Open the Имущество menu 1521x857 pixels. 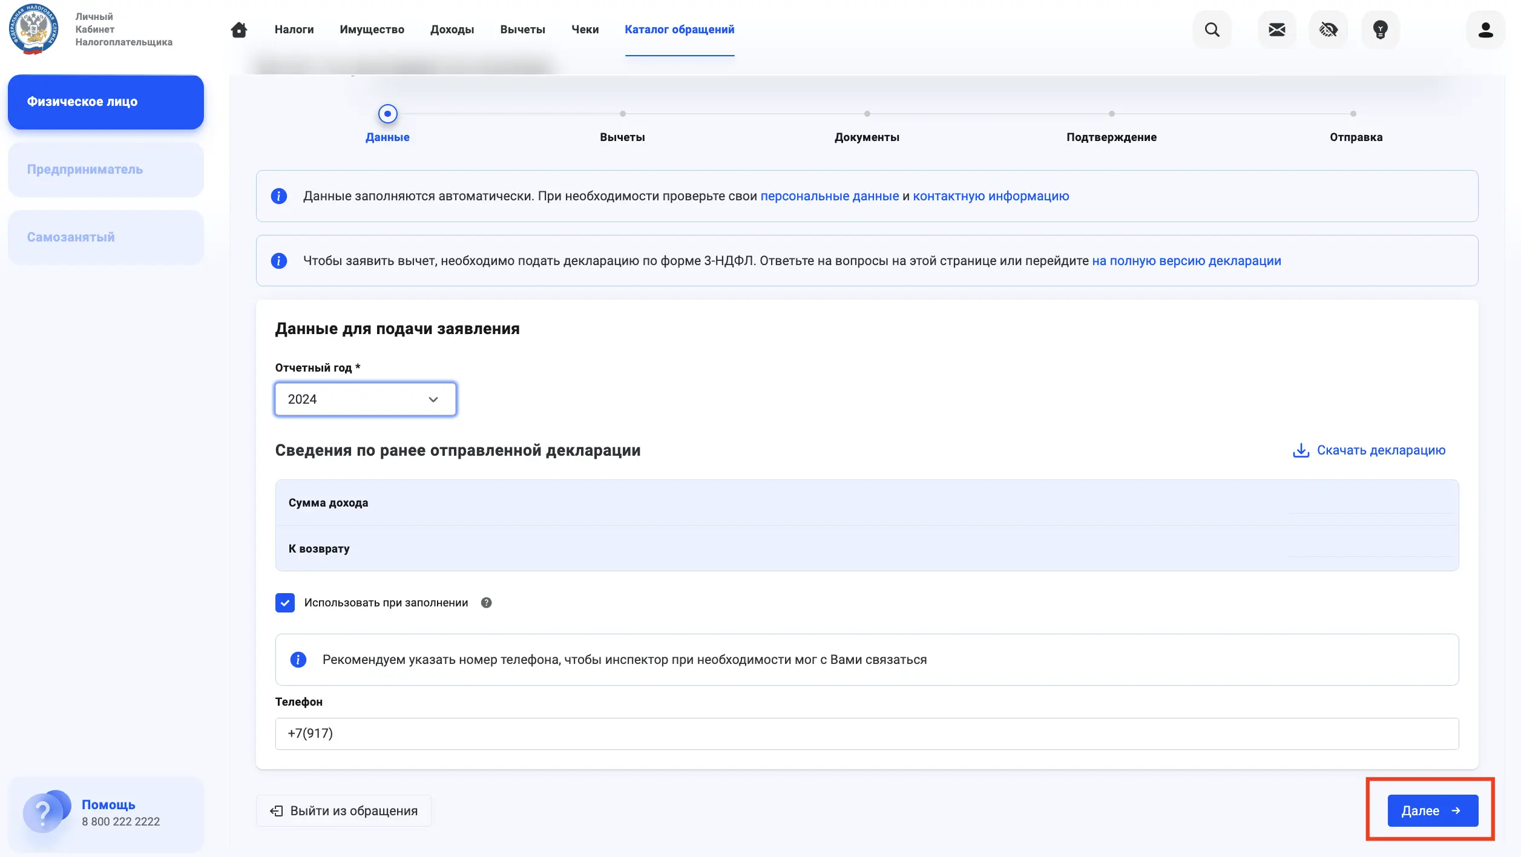[x=372, y=30]
